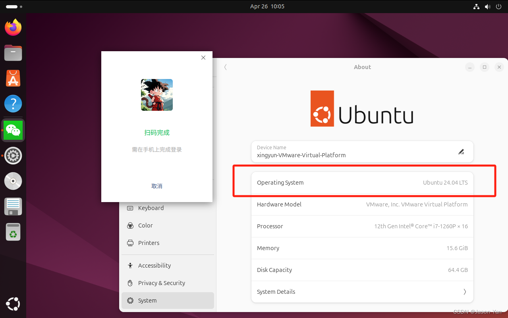Click the Disk Capacity label

(x=274, y=270)
